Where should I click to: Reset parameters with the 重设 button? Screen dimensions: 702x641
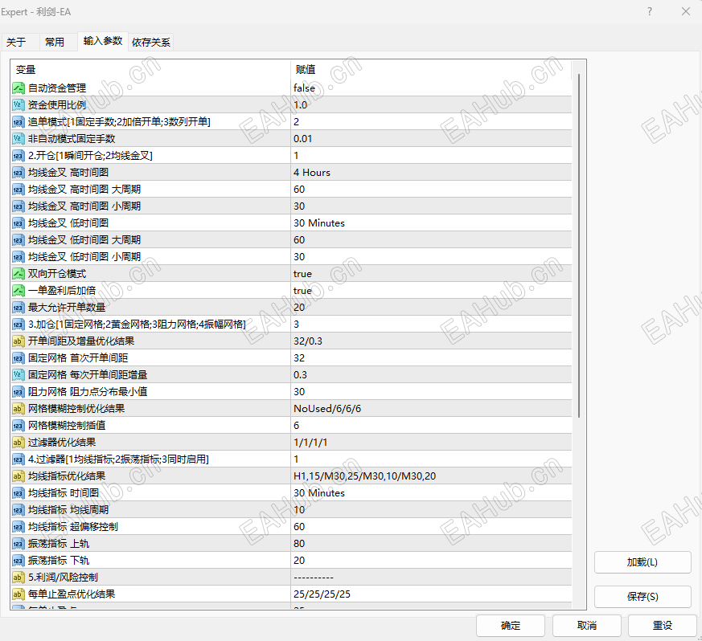(662, 626)
